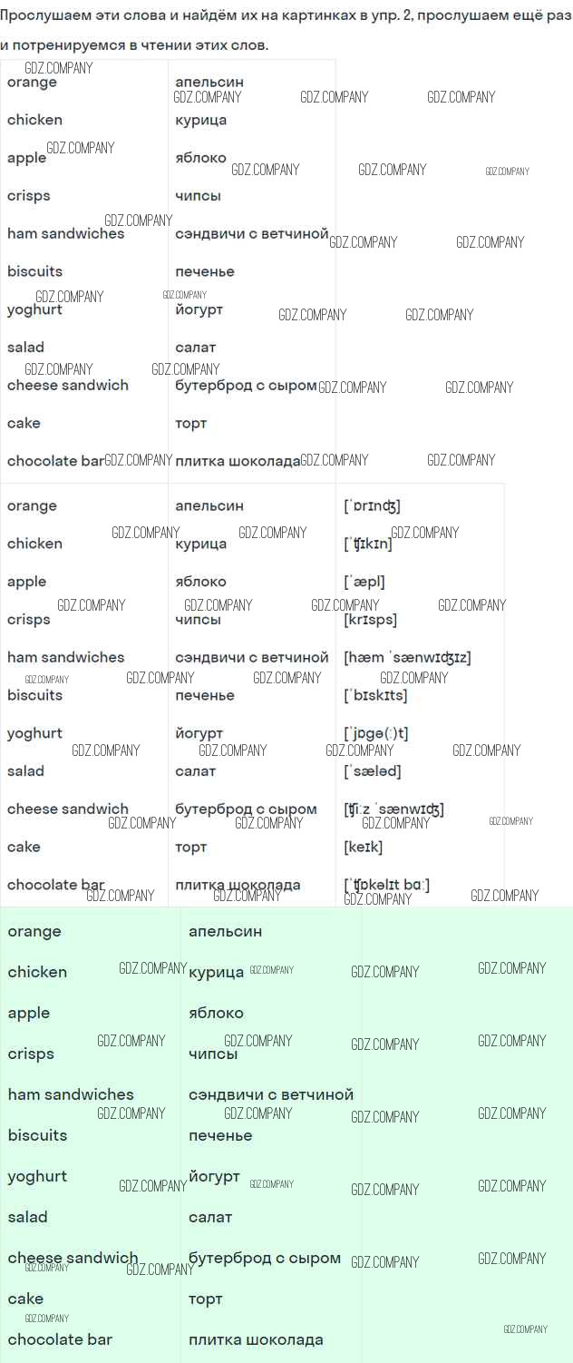The height and width of the screenshot is (1363, 573).
Task: Select "сэндвичи с ветчиной" in the topmost table
Action: [x=251, y=234]
